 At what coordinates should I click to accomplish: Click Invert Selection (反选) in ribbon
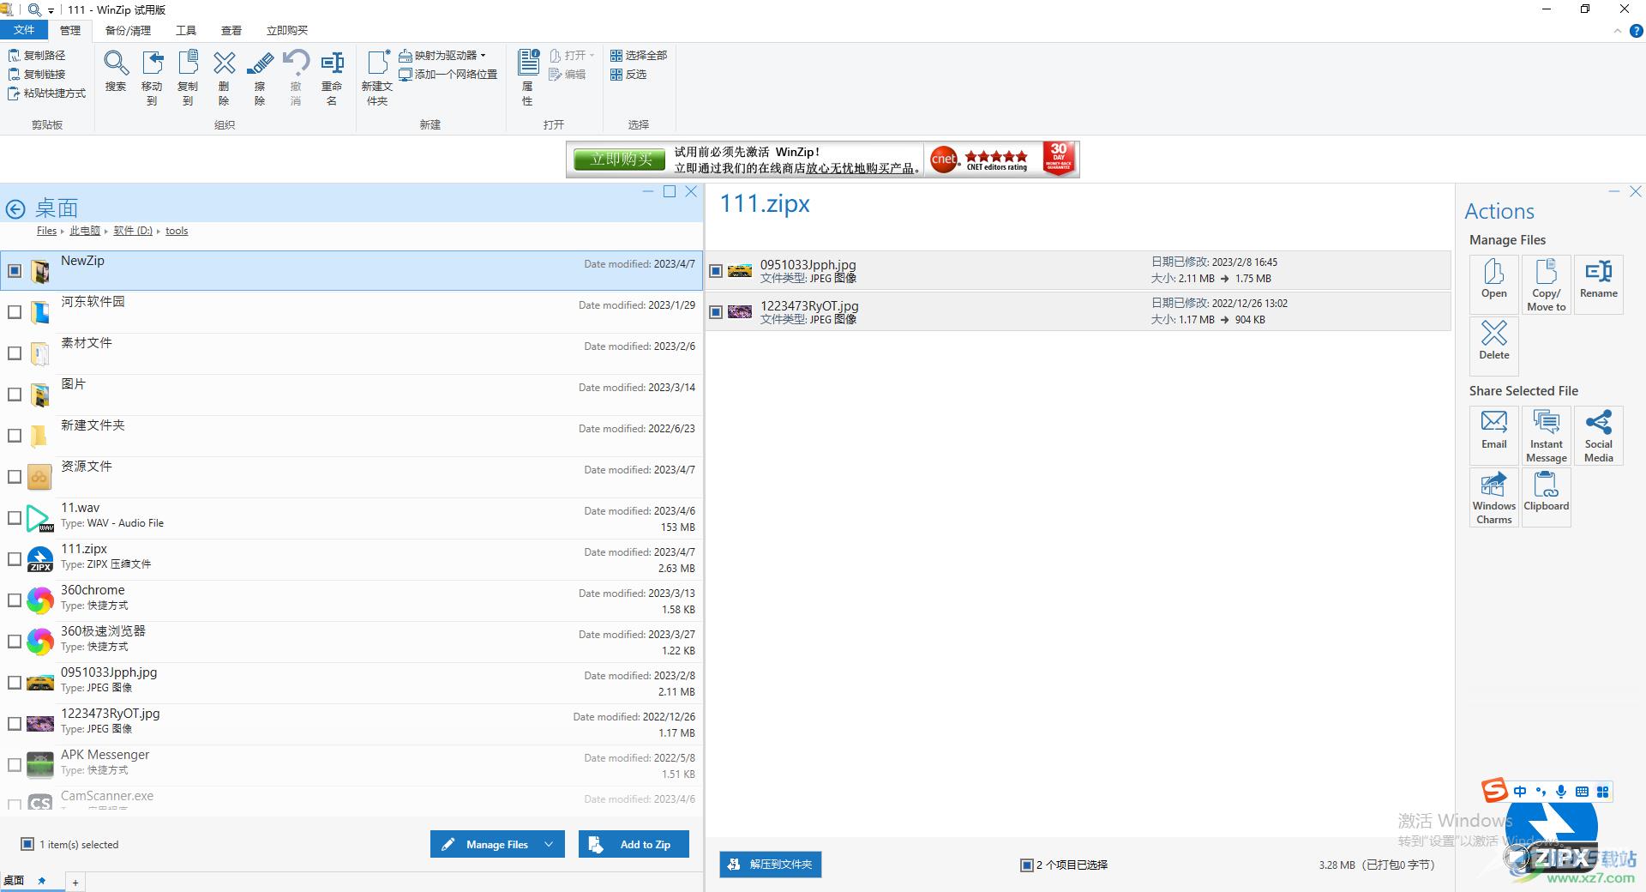pos(628,74)
